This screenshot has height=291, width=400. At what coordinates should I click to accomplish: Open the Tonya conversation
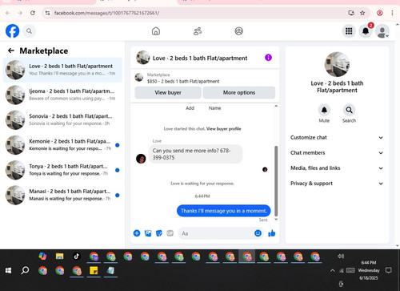point(62,170)
